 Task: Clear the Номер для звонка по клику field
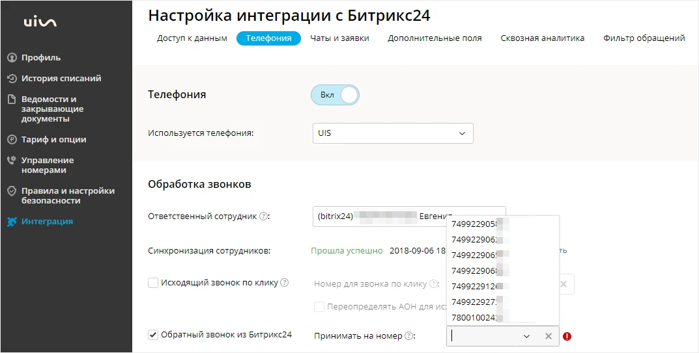(x=563, y=284)
